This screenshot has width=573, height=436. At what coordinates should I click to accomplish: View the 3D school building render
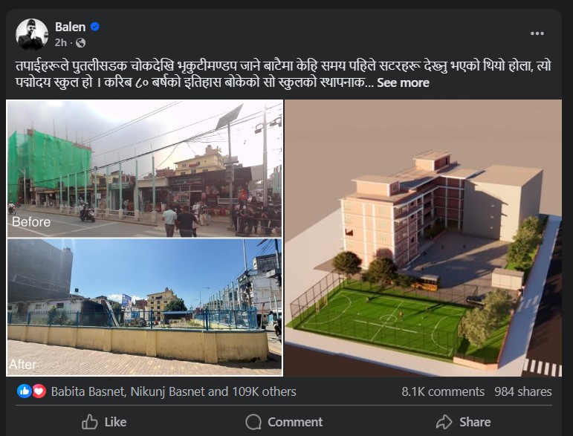point(424,238)
